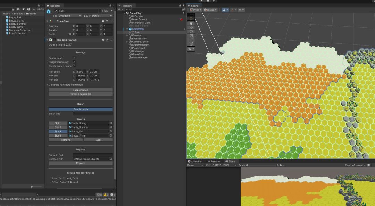Screen dimensions: 375x206
Task: Select the Hand view tool in Scene
Action: point(191,23)
